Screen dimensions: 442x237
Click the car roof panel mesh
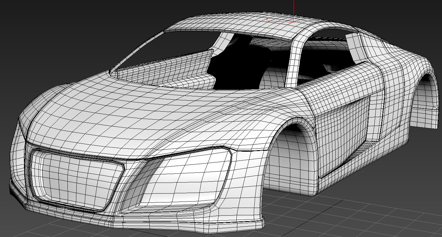[x=245, y=25]
